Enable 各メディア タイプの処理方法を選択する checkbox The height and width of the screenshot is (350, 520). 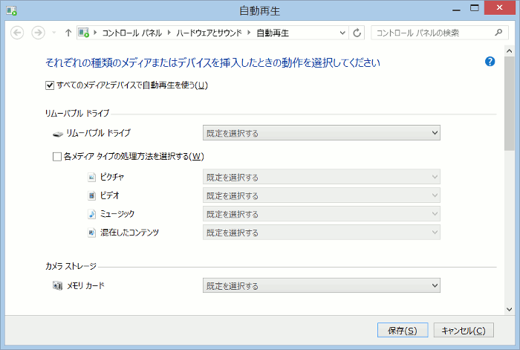click(x=57, y=157)
